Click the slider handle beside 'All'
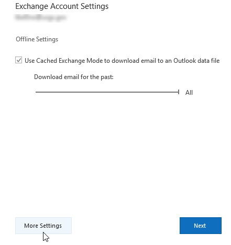 179,92
